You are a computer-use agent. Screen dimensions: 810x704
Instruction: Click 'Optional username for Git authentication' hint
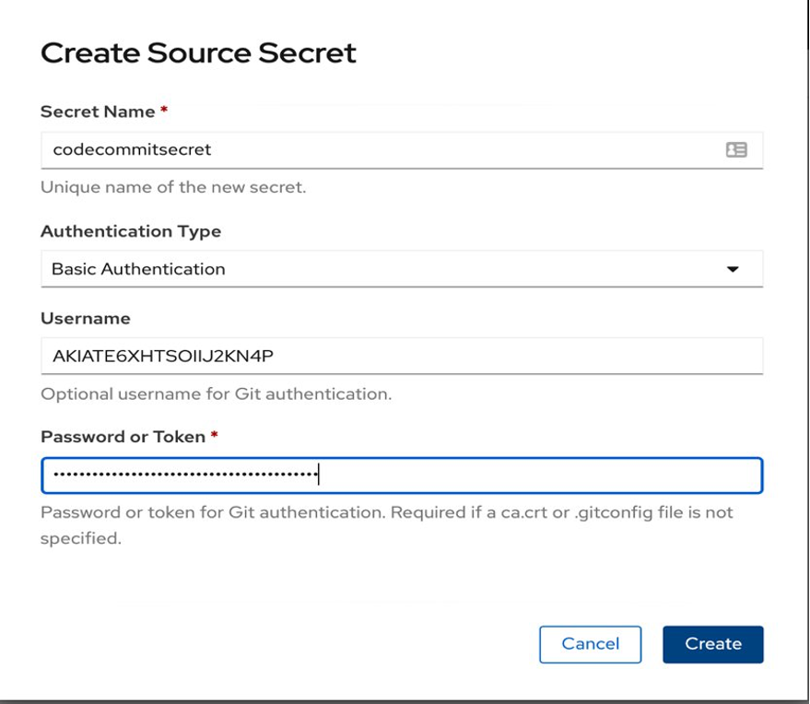tap(216, 394)
